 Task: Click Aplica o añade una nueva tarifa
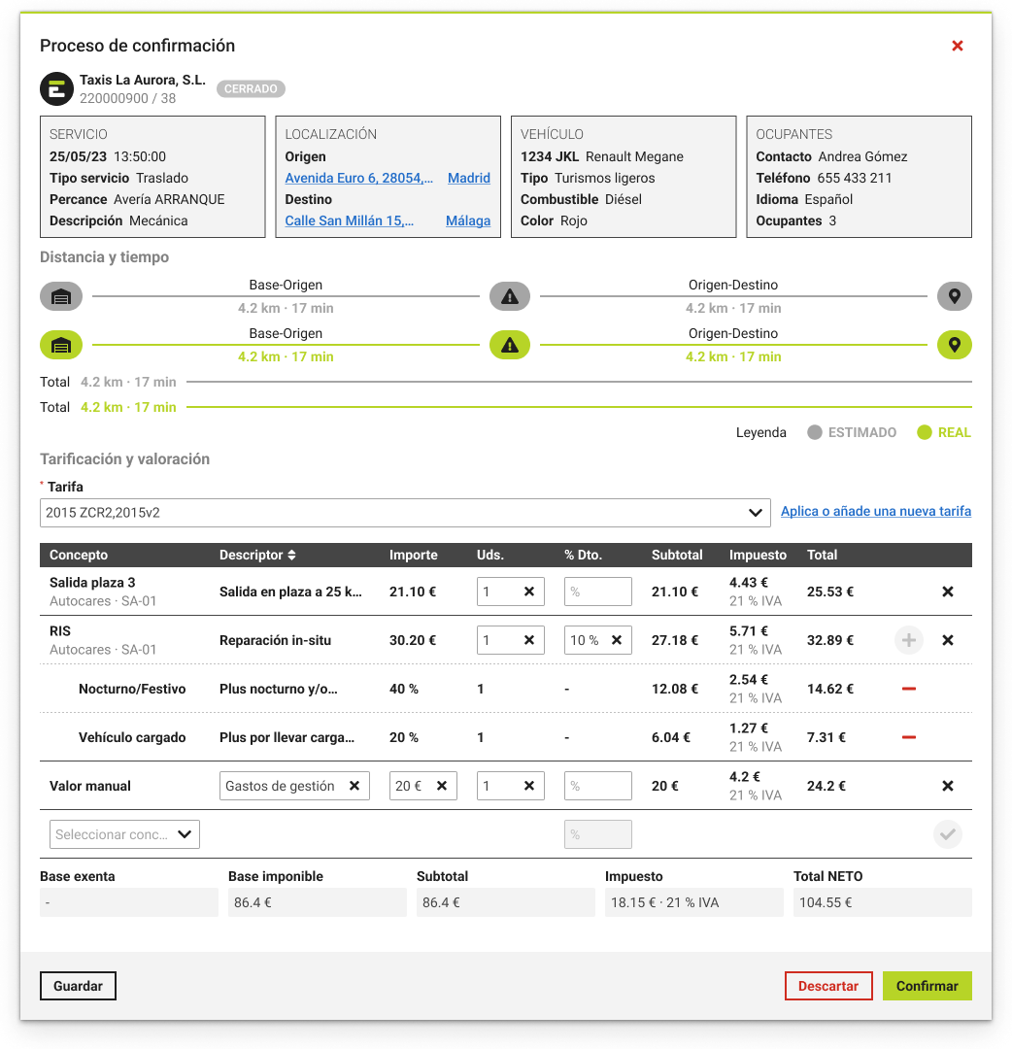click(x=876, y=511)
